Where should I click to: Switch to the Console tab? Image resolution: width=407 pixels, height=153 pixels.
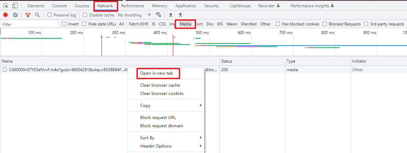(59, 6)
